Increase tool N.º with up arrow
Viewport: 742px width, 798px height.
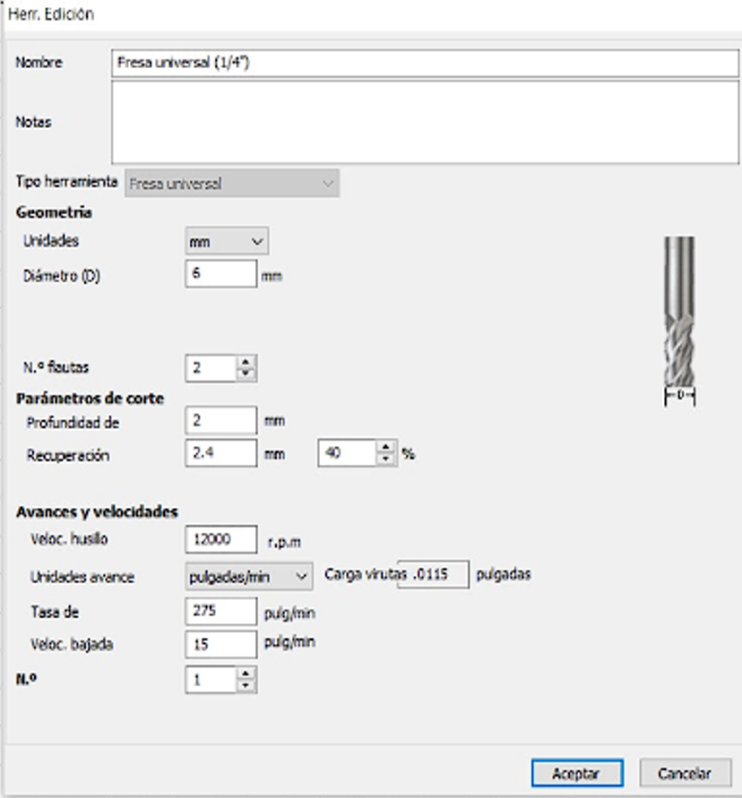click(246, 674)
